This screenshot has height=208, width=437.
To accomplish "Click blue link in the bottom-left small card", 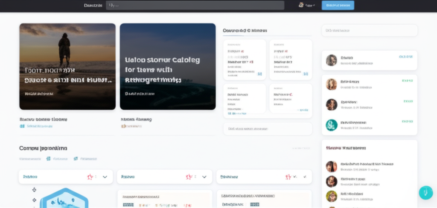I will pyautogui.click(x=237, y=113).
